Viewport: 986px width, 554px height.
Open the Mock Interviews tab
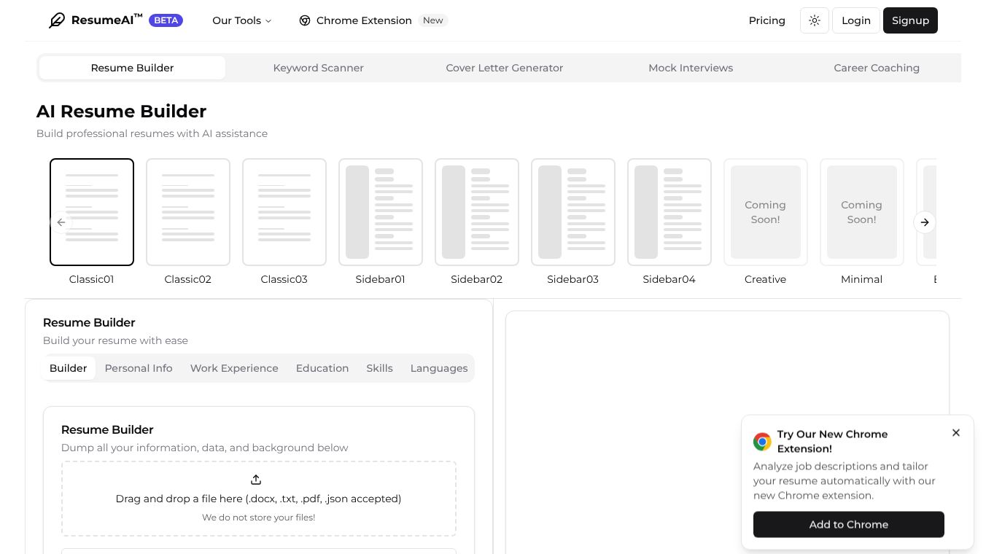click(691, 68)
